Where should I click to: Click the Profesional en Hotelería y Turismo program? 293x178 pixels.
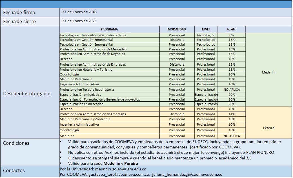86,70
